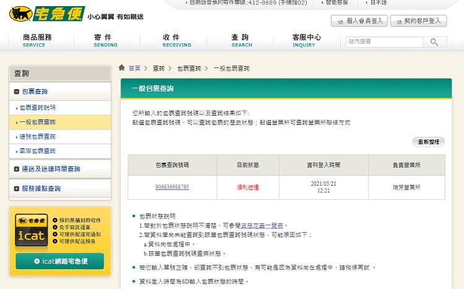
Task: Click the 查詢 sidebar heading
Action: 22,74
